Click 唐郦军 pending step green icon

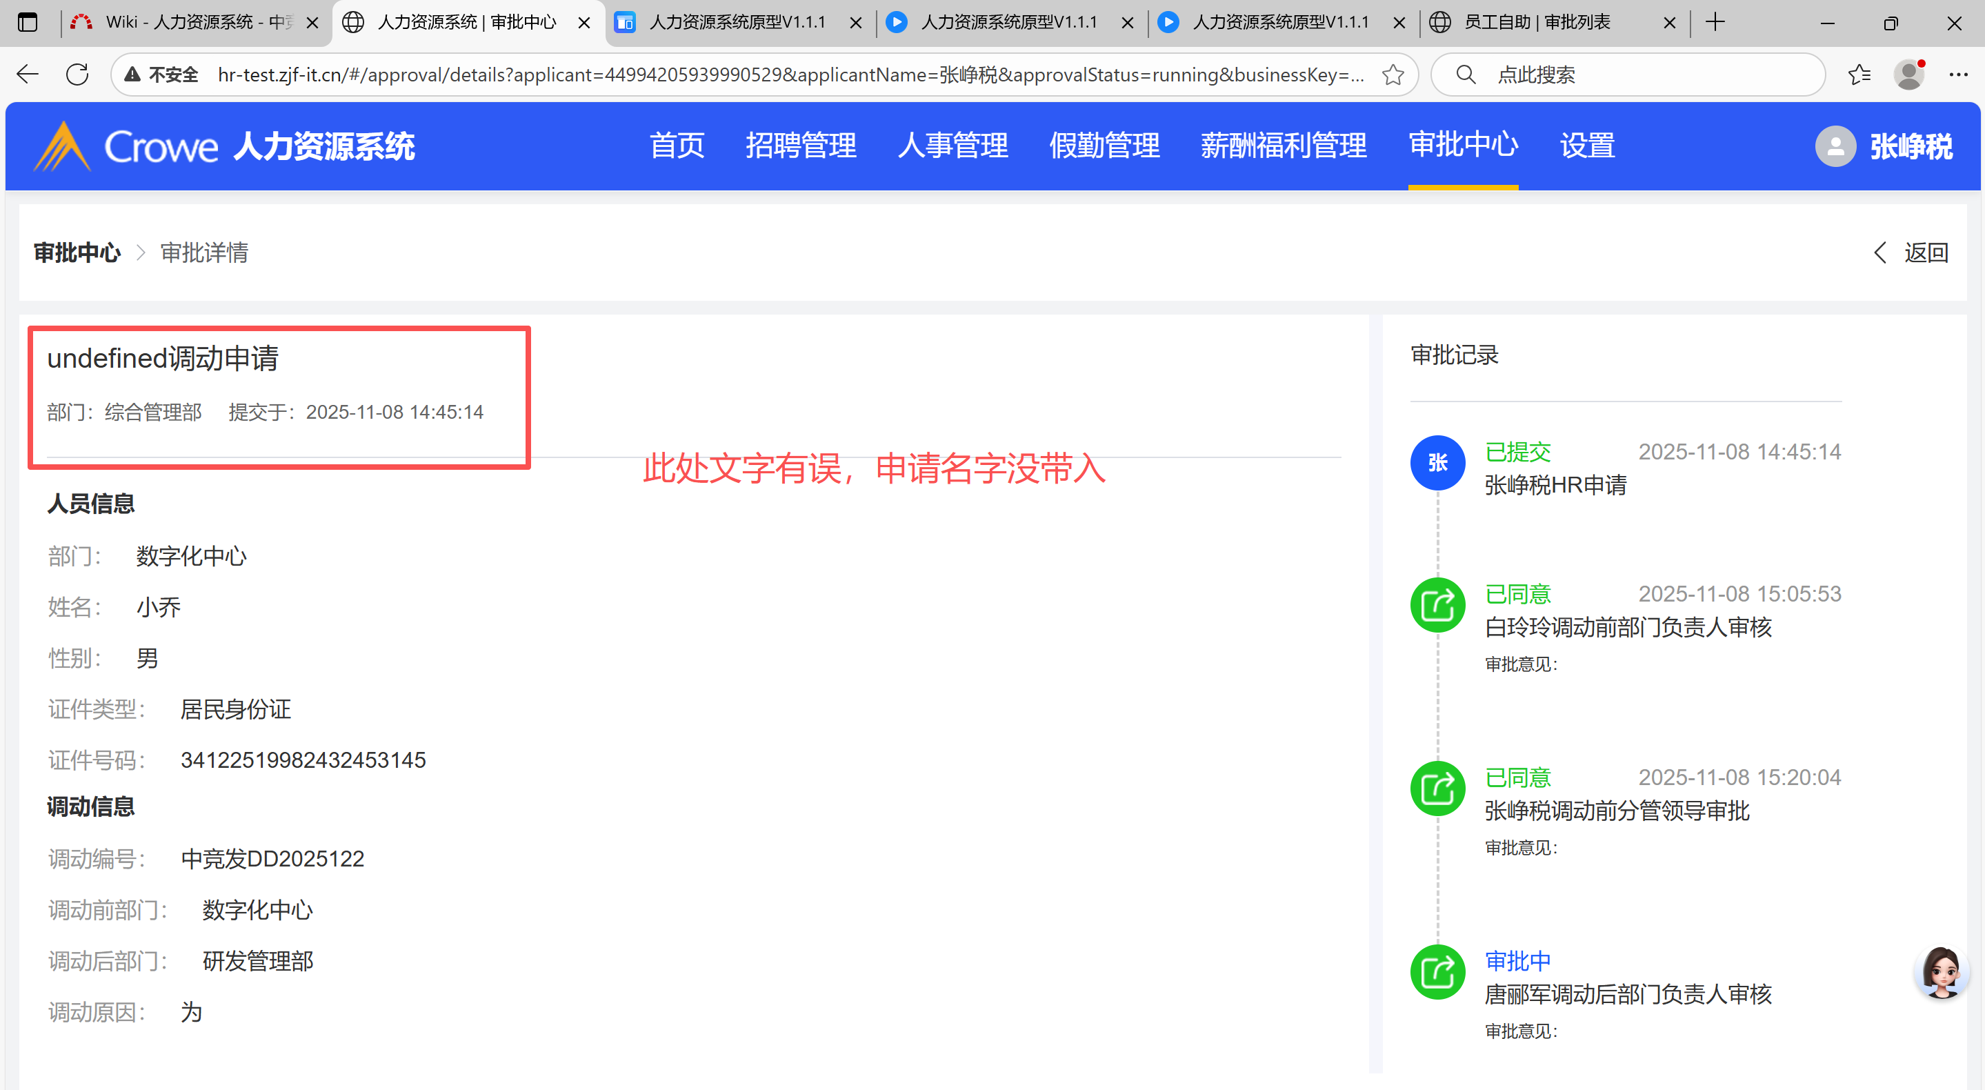coord(1437,972)
